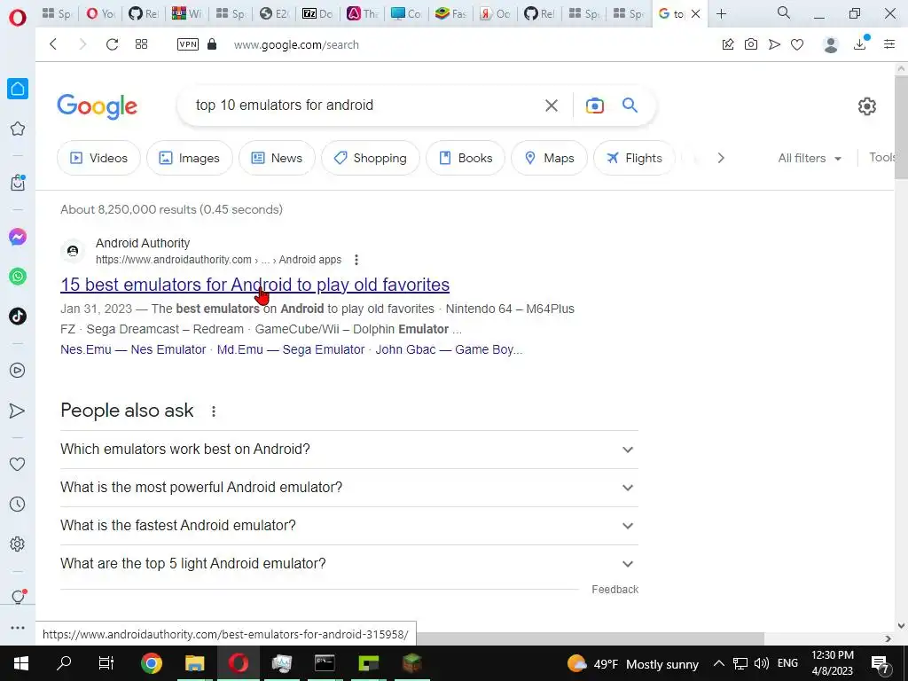Add page to bookmarks heart in toolbar
This screenshot has width=908, height=681.
(797, 44)
